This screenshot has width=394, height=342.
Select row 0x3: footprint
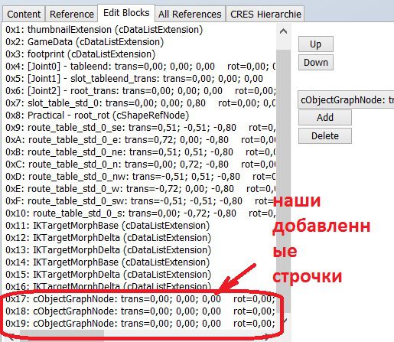click(x=139, y=54)
